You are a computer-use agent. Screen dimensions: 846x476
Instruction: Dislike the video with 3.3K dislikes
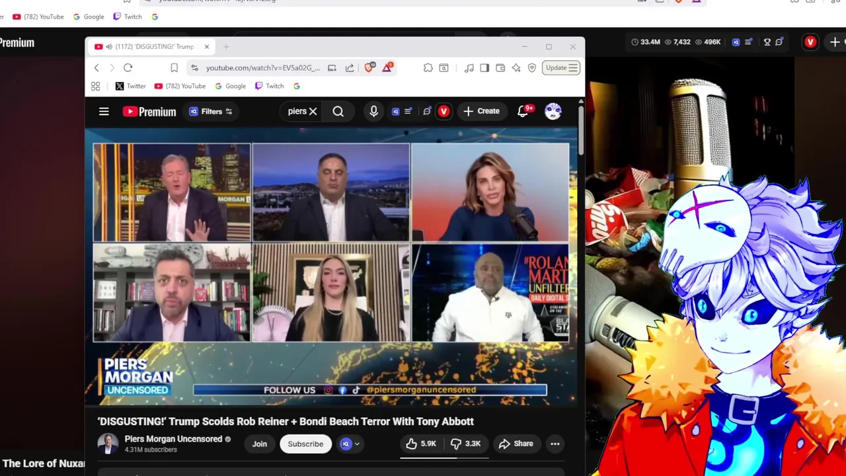point(467,444)
